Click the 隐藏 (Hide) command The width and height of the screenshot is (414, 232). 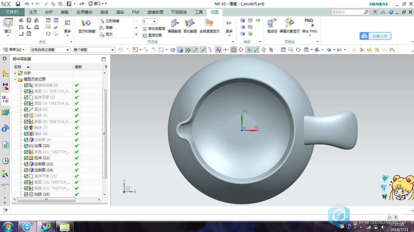106,28
